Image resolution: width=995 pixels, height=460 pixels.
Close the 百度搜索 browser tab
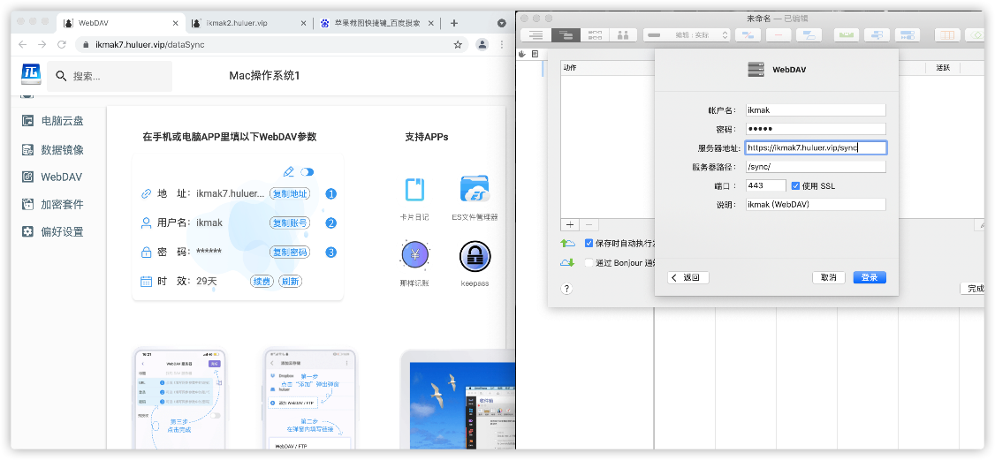[431, 23]
